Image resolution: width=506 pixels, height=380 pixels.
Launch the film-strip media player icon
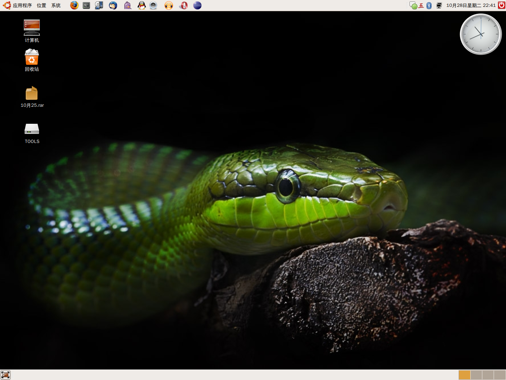pos(99,5)
